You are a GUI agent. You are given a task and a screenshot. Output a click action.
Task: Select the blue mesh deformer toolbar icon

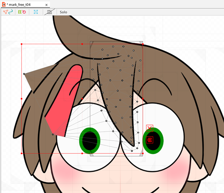(36, 12)
